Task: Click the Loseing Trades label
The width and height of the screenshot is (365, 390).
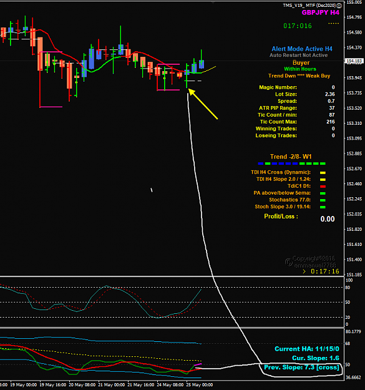Action: tap(276, 135)
